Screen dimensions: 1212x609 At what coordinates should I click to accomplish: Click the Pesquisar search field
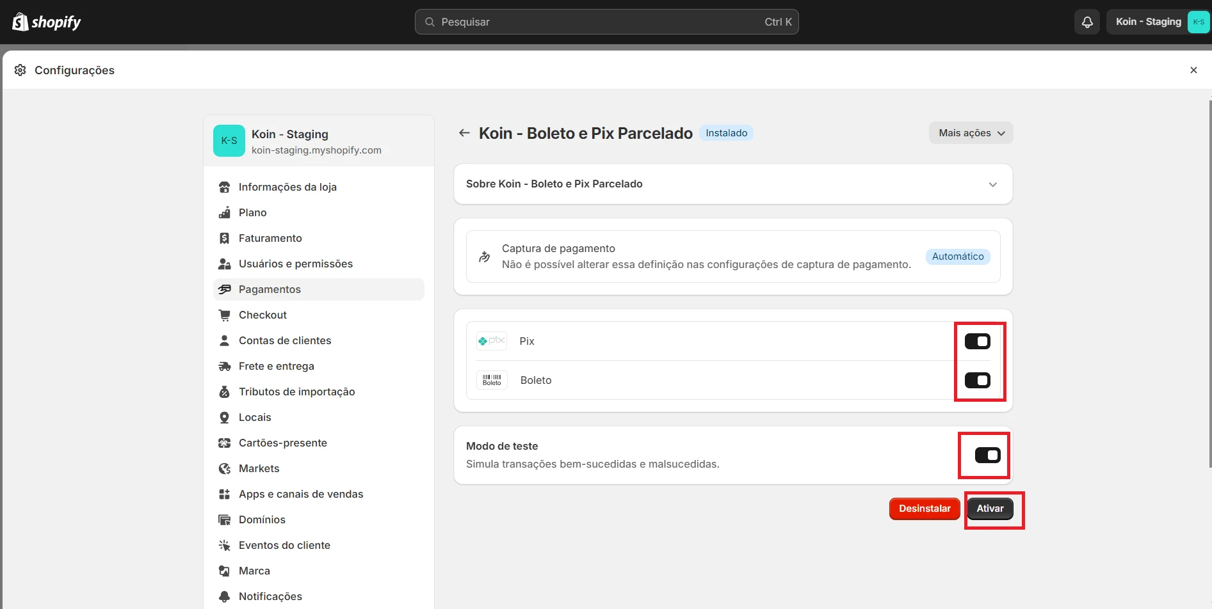tap(606, 22)
